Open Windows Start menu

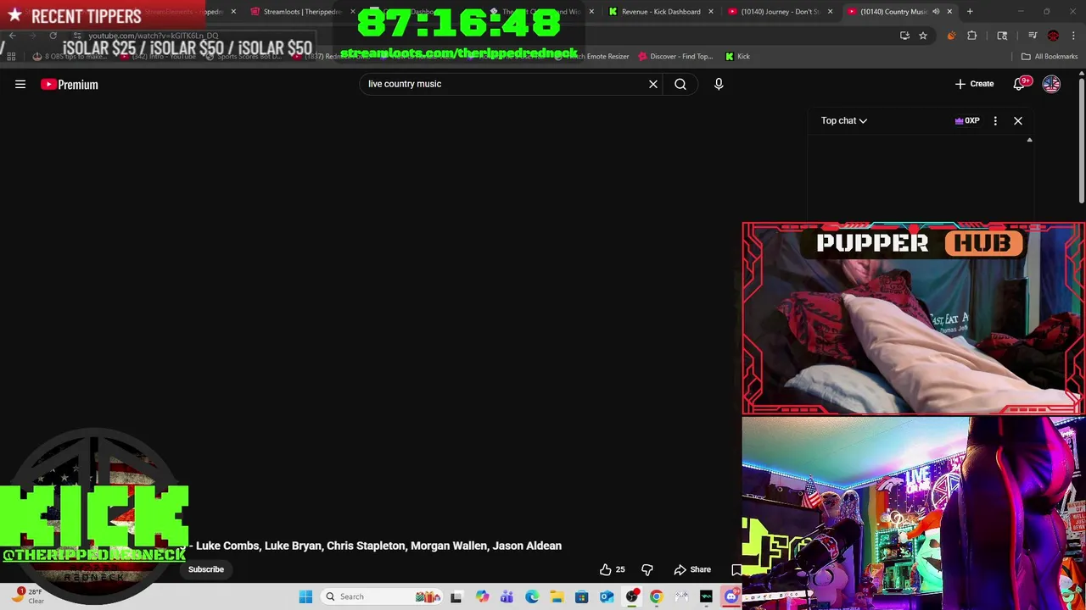[305, 596]
